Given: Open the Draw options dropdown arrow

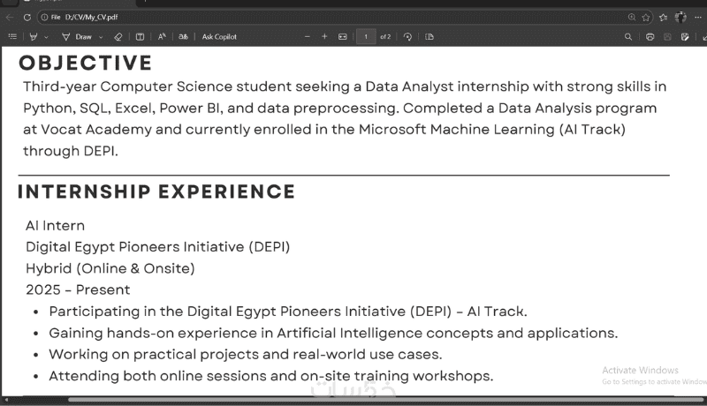Looking at the screenshot, I should tap(101, 37).
